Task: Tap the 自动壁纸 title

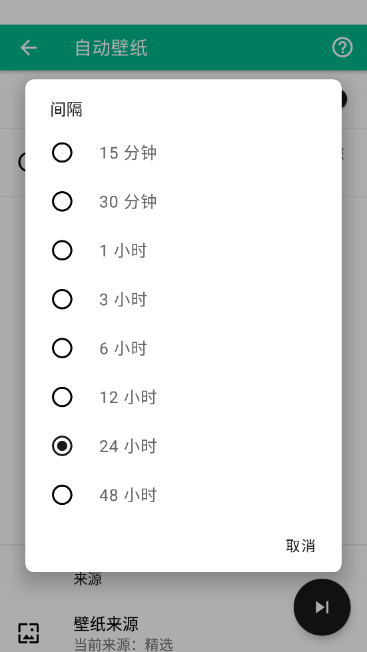Action: (111, 48)
